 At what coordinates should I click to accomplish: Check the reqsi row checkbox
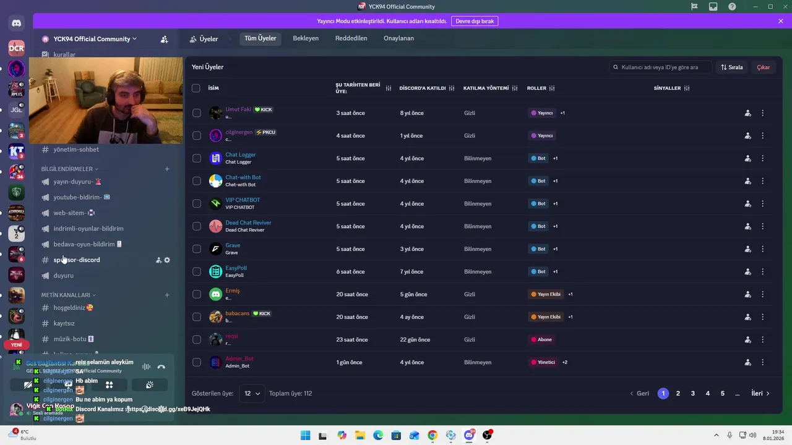coord(196,339)
